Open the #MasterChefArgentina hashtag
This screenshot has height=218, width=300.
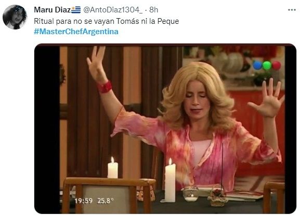76,32
